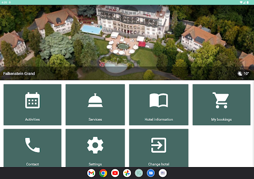
Task: Open the hamburger menu over the banner
Action: click(7, 11)
